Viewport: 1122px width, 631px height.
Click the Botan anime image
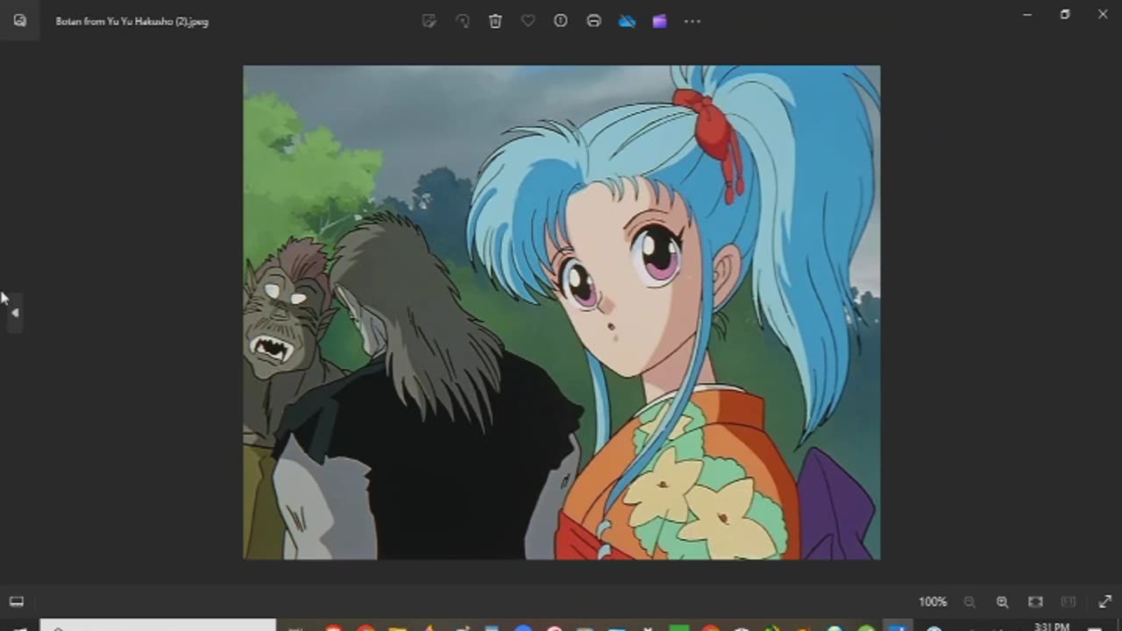[561, 312]
